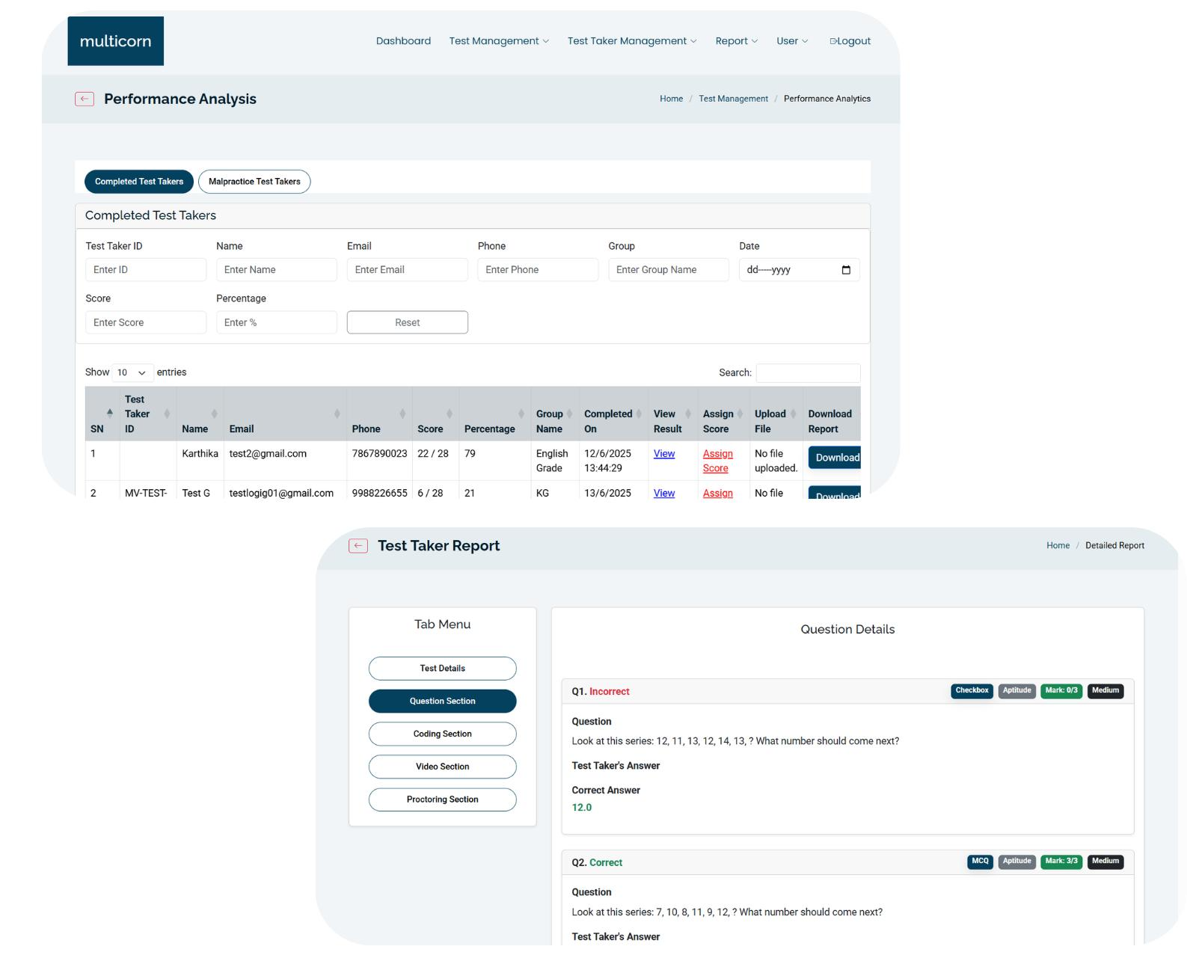The width and height of the screenshot is (1187, 967).
Task: Open View result link for Karthika
Action: (x=663, y=454)
